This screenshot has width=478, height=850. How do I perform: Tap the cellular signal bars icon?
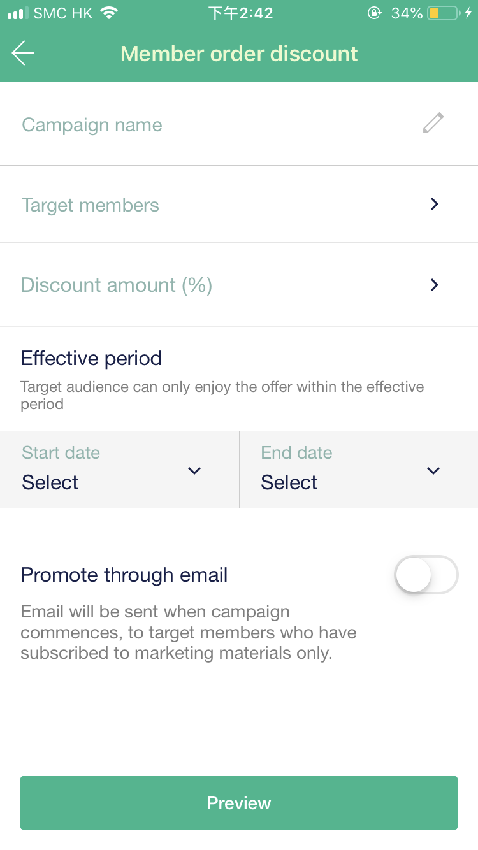(x=18, y=13)
